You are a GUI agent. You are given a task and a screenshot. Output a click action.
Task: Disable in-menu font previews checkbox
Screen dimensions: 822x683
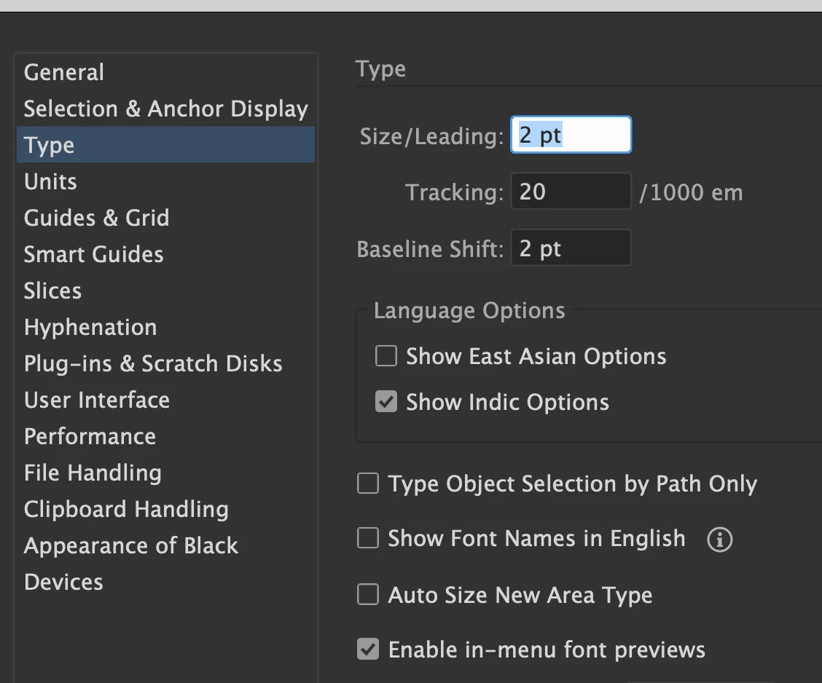[368, 649]
